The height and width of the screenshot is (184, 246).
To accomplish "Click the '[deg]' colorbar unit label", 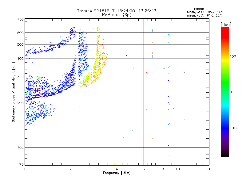I will click(x=226, y=25).
